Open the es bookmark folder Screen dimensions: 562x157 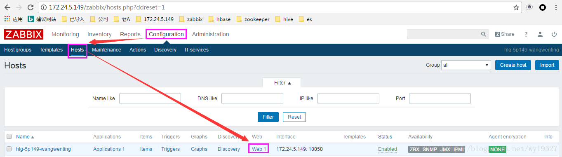point(305,19)
